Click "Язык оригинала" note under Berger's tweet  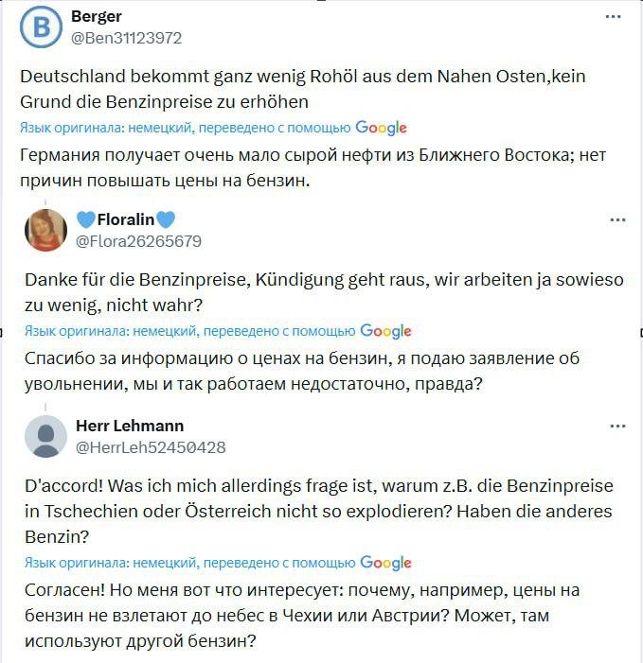[x=185, y=128]
